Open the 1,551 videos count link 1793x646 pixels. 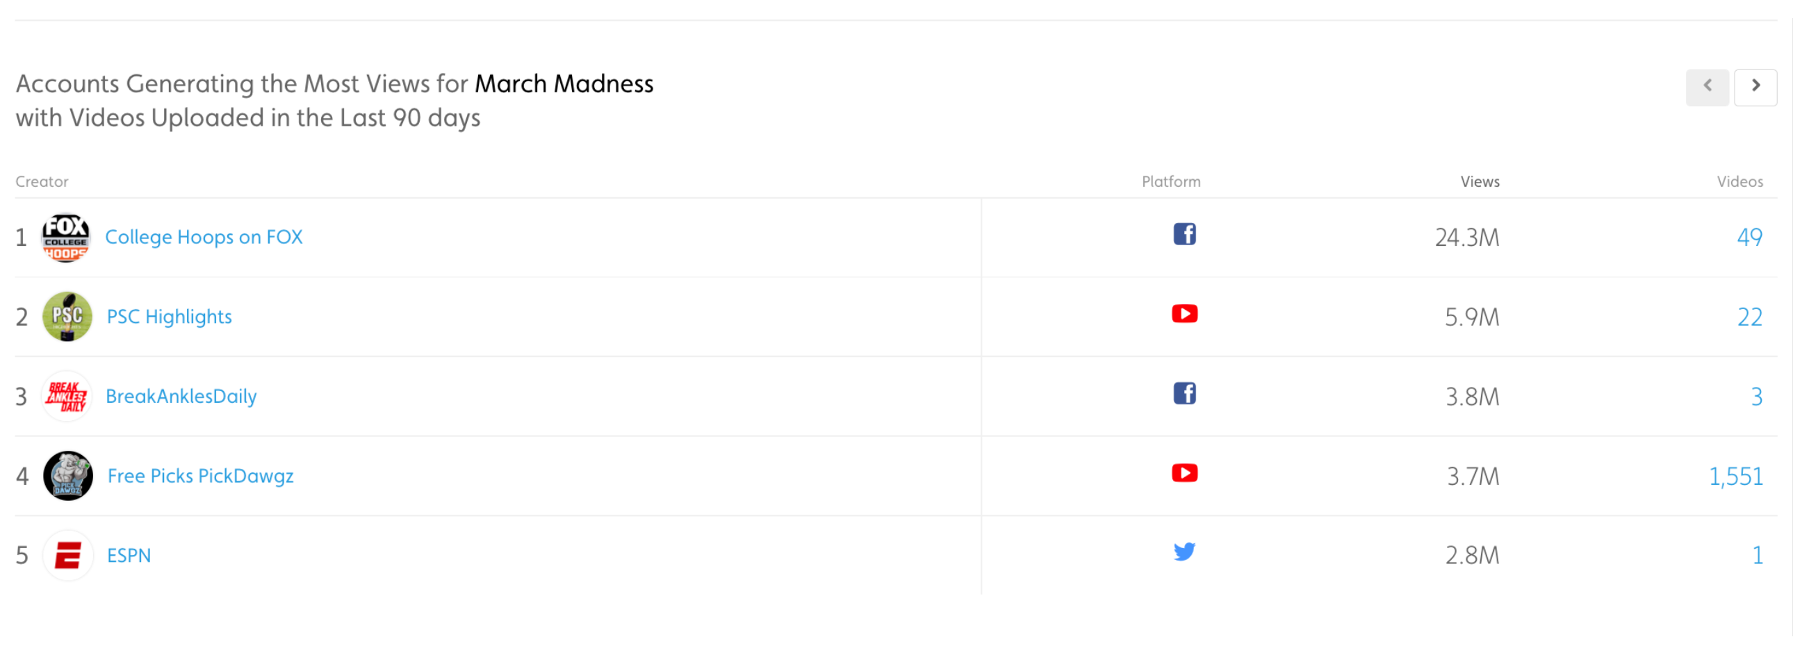pos(1735,477)
